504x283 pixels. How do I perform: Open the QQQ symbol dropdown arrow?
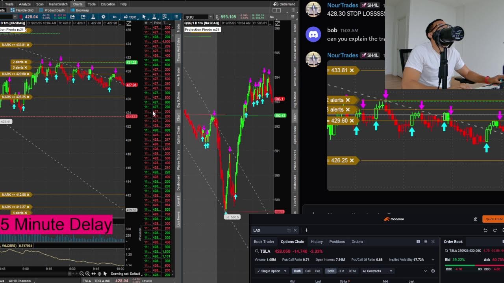tap(211, 17)
